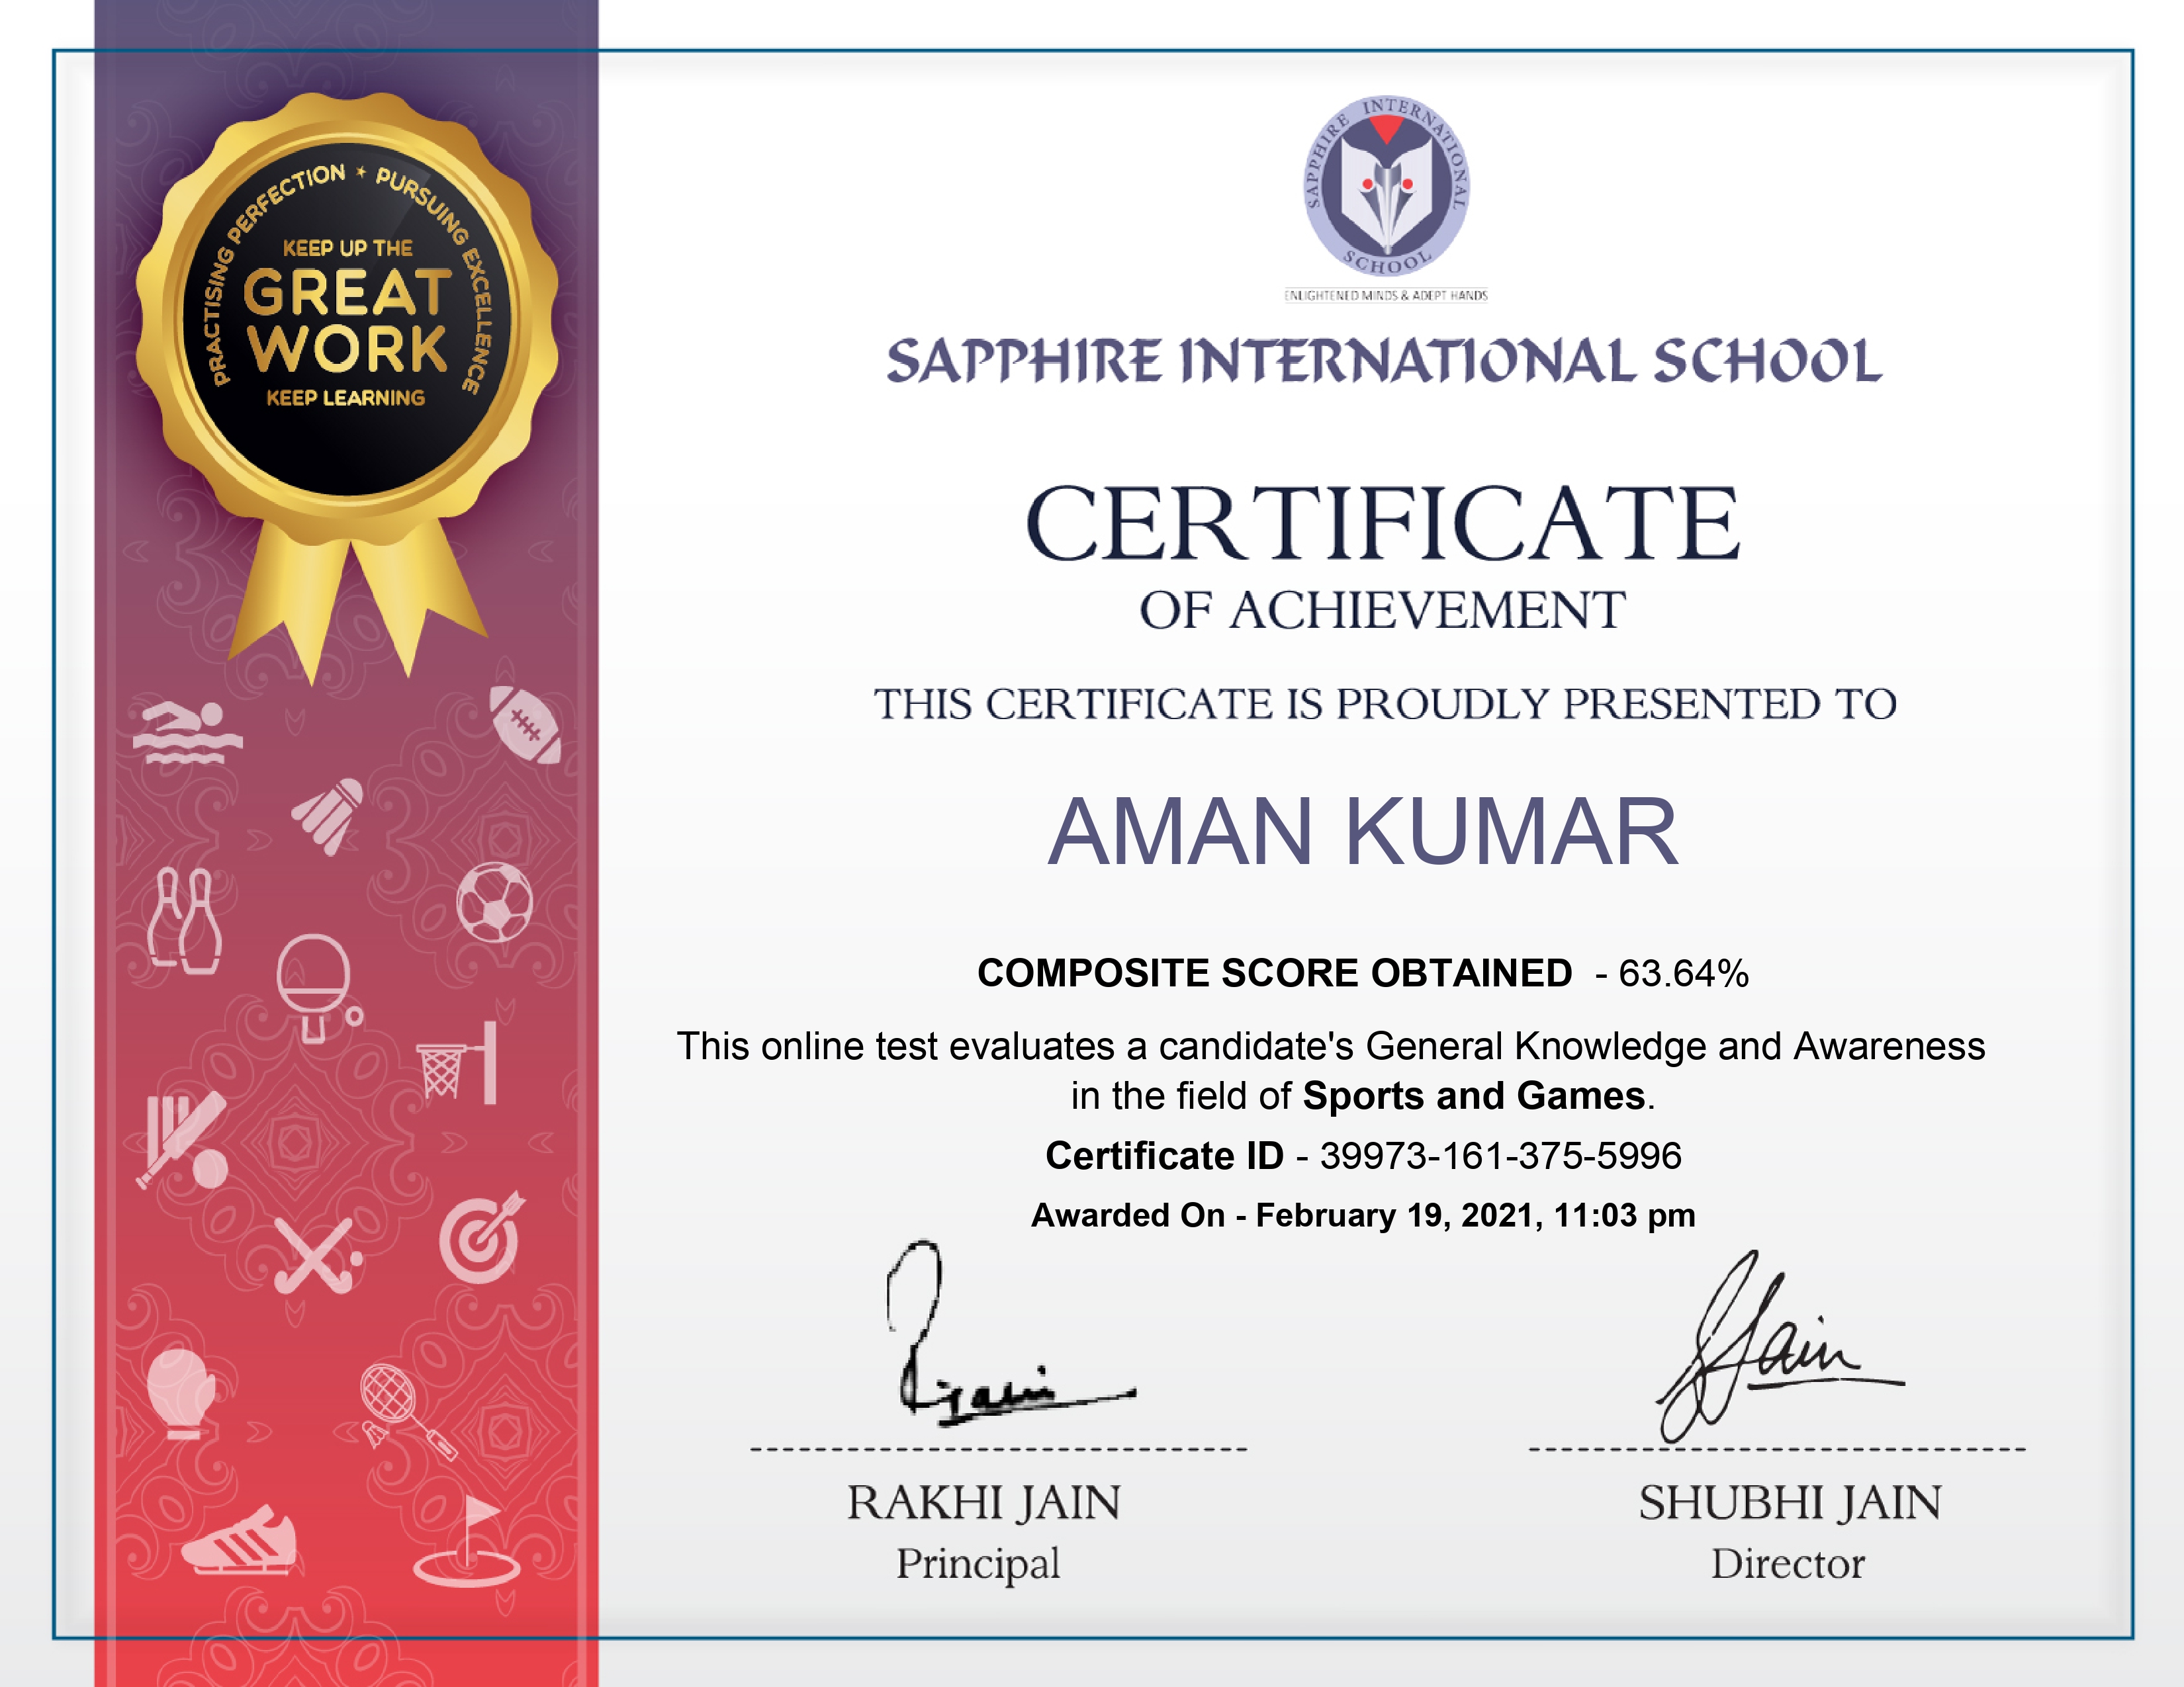Click the table tennis paddle icon
The height and width of the screenshot is (1687, 2184).
point(319,988)
